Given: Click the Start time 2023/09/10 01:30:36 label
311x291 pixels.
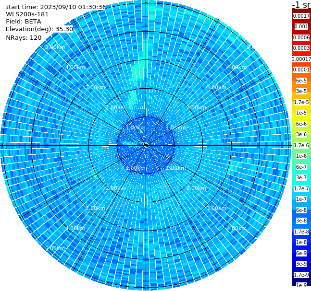Looking at the screenshot, I should (x=55, y=7).
